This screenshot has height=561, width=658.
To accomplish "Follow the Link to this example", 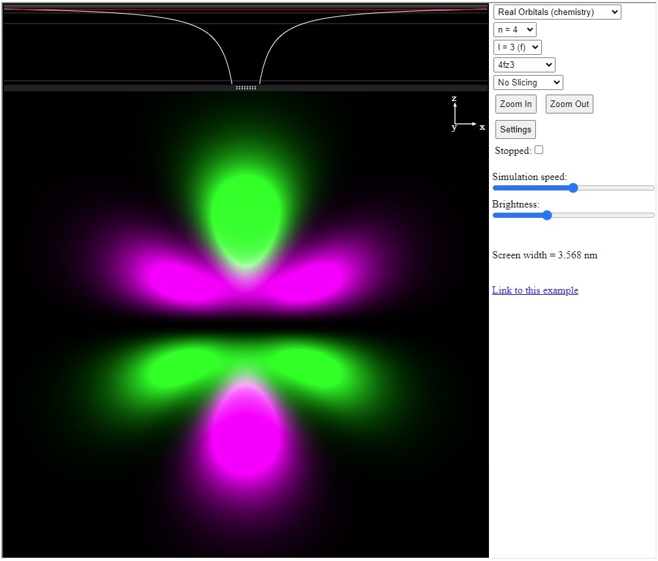I will pos(535,290).
